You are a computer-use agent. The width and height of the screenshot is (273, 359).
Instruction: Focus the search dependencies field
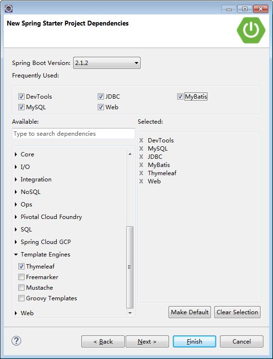[74, 133]
